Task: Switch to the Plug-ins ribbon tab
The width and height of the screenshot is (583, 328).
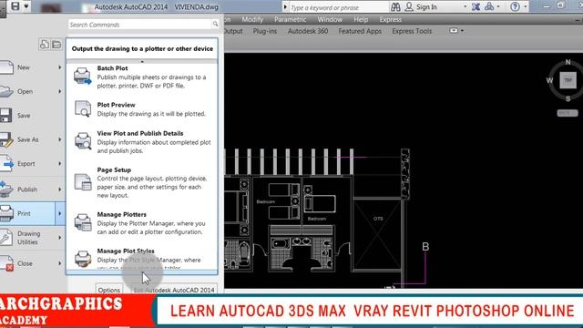Action: pyautogui.click(x=265, y=31)
